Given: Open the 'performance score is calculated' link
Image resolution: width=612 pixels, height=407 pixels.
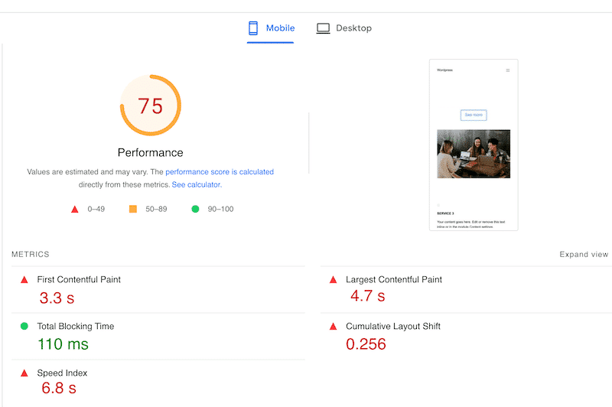Looking at the screenshot, I should [220, 171].
